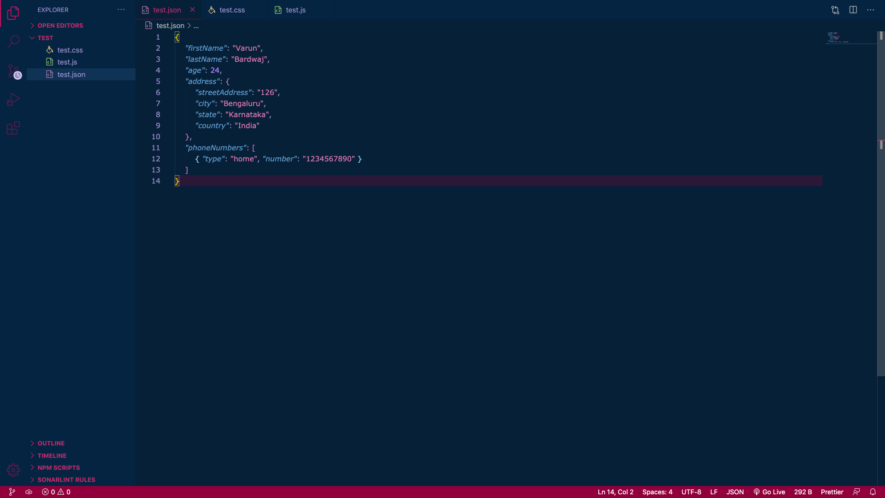Open the Extensions view
The height and width of the screenshot is (498, 885).
click(13, 128)
